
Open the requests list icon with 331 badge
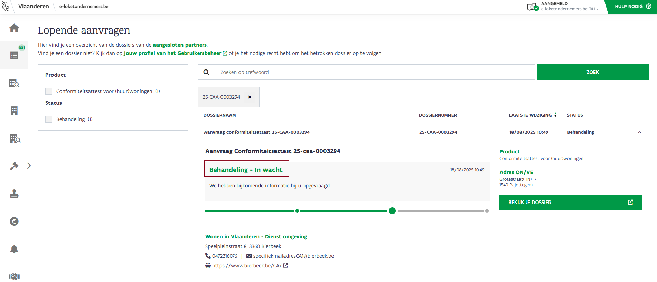point(14,55)
